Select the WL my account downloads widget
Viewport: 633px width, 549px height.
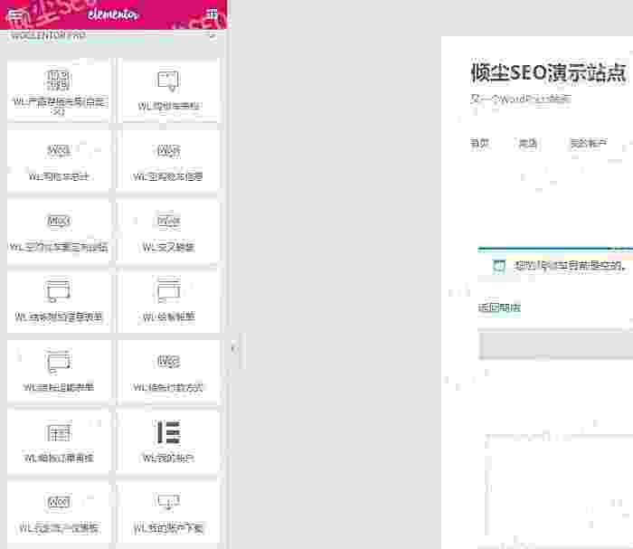(168, 512)
